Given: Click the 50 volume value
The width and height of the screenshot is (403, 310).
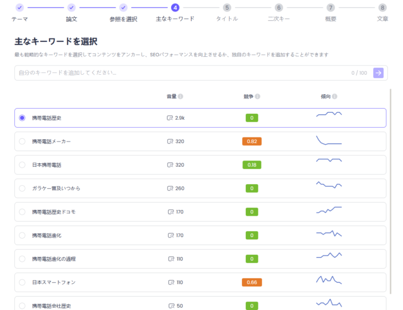Looking at the screenshot, I should coord(180,306).
